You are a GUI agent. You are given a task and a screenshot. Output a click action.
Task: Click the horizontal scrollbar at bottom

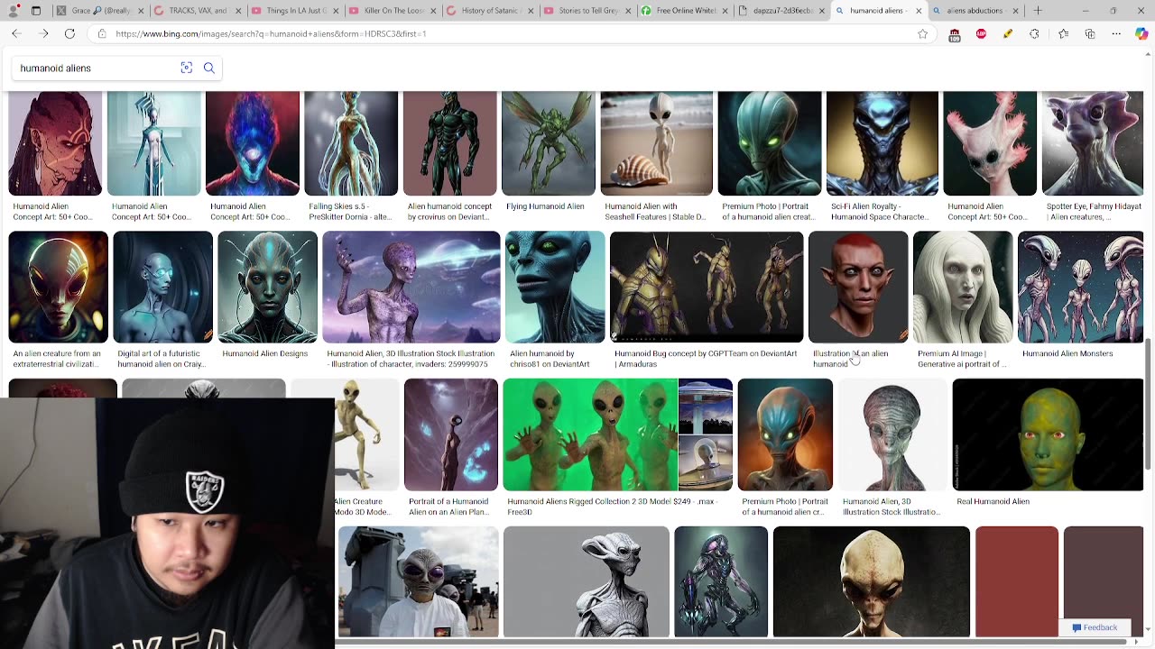731,643
